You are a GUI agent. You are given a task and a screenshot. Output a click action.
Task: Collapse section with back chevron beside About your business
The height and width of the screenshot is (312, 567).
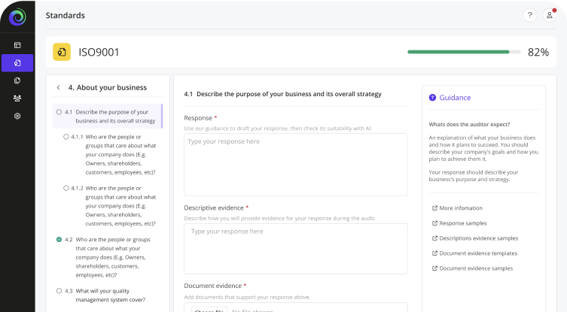pyautogui.click(x=58, y=87)
